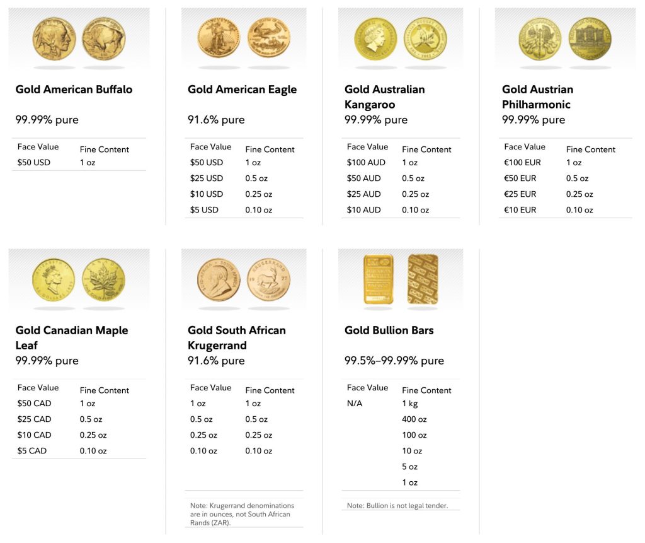Click the Krugerrand springbok coin image
The height and width of the screenshot is (543, 645).
click(268, 280)
